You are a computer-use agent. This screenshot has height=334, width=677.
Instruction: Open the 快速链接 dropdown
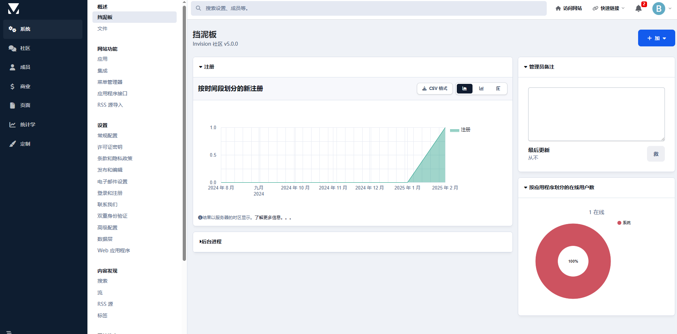coord(608,8)
